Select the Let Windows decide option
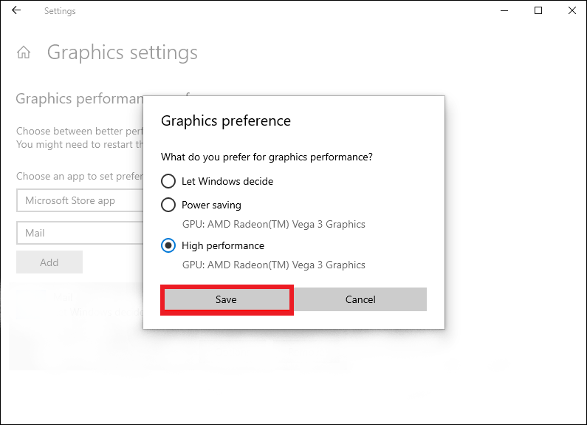The image size is (587, 425). point(168,181)
